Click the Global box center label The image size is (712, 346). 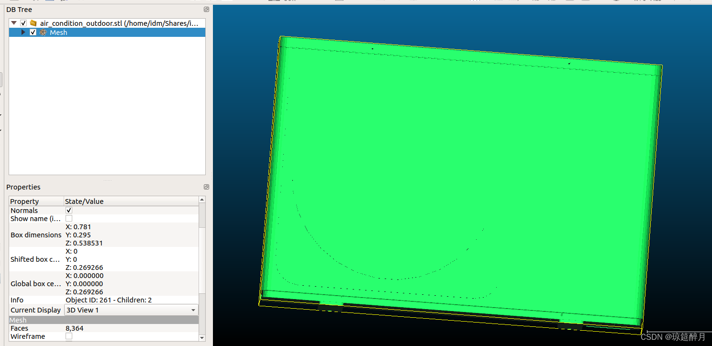coord(35,284)
